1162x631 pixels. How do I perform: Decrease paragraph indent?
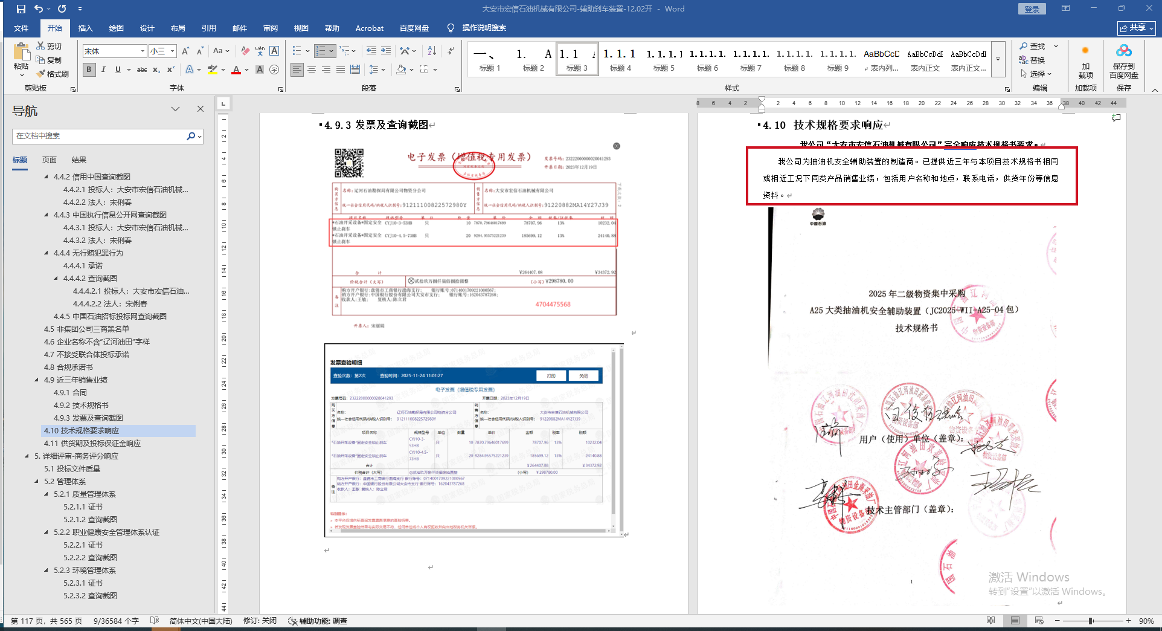(371, 51)
